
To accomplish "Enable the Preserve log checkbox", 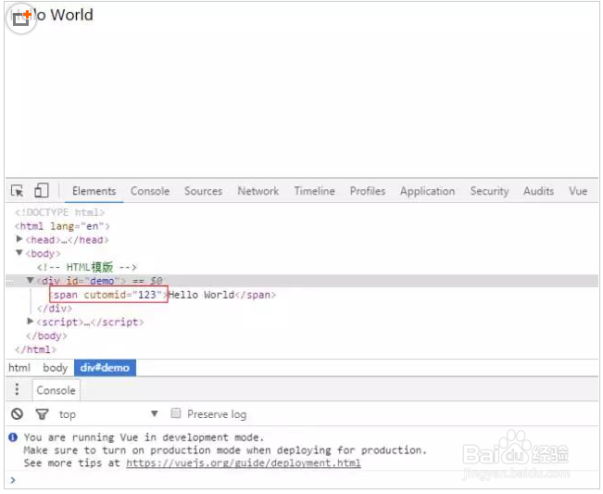I will pos(175,413).
